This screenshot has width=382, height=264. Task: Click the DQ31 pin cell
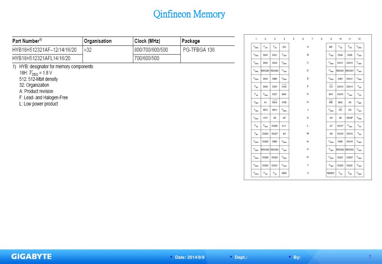click(x=275, y=165)
